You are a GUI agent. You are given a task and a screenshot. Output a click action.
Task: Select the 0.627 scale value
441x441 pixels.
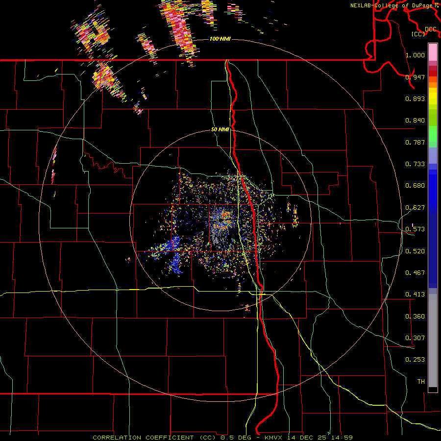[415, 208]
